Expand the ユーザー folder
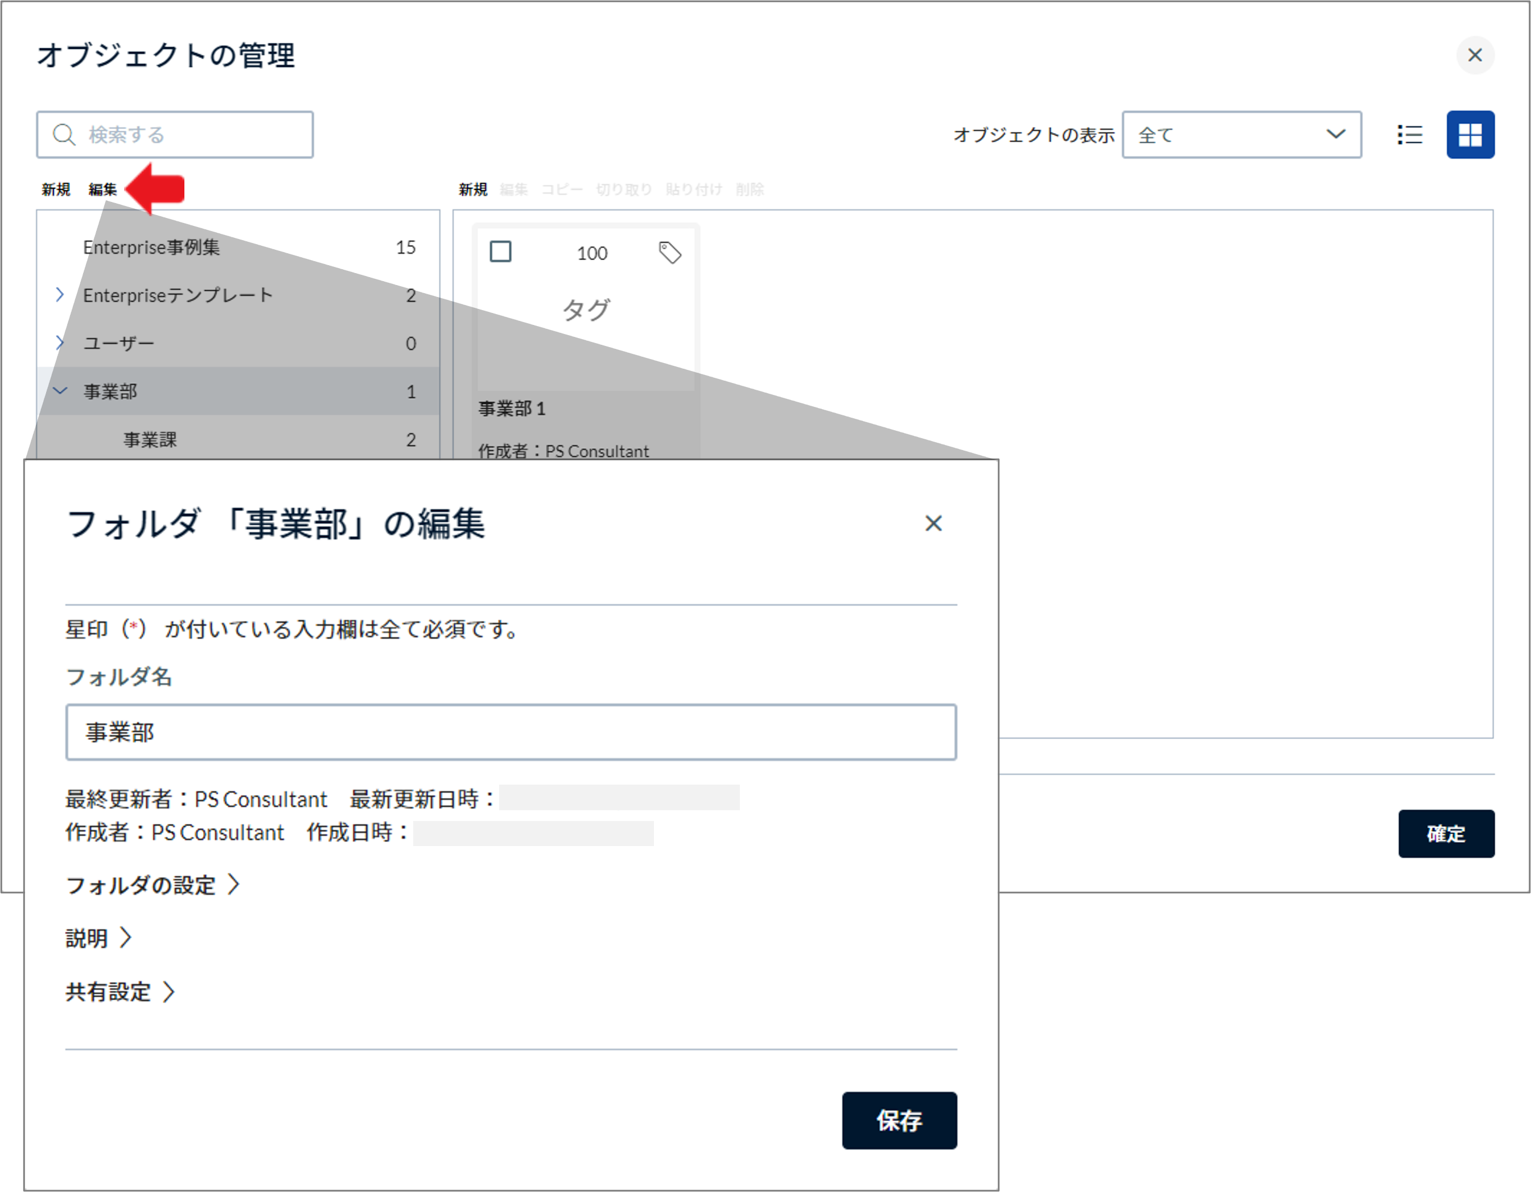Screen dimensions: 1531x1192 [60, 343]
